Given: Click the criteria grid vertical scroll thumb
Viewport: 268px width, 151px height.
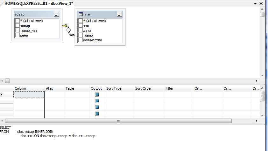Looking at the screenshot, I should [x=262, y=96].
